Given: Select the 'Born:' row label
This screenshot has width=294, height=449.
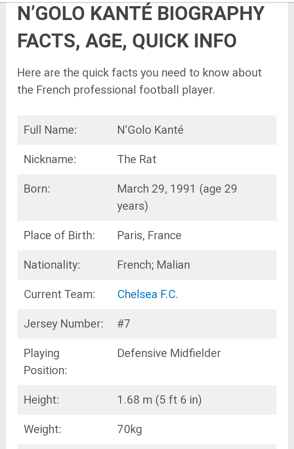Looking at the screenshot, I should [37, 189].
